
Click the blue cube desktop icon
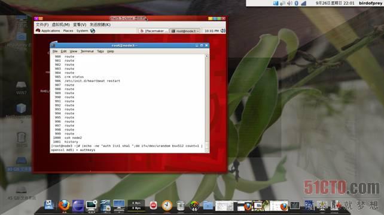pos(22,108)
